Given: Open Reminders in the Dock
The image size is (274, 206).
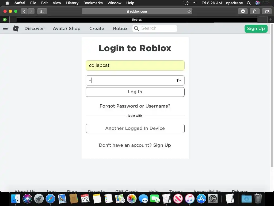Looking at the screenshot, I should pyautogui.click(x=108, y=199).
